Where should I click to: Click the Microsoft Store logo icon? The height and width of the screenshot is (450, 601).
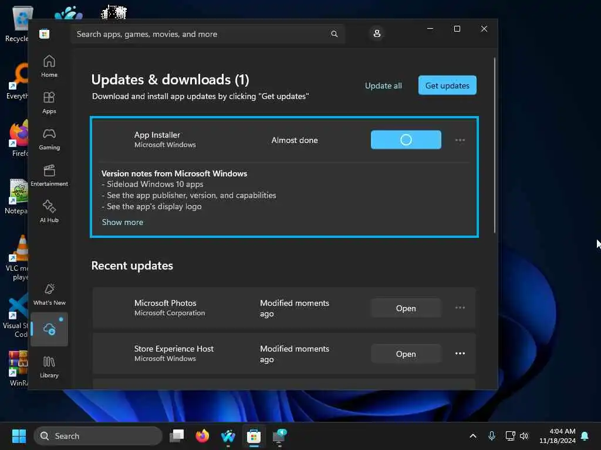point(44,34)
